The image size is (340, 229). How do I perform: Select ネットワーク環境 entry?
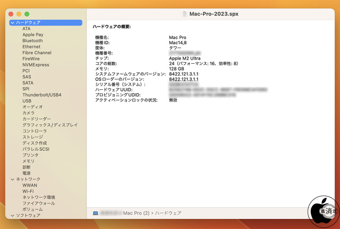(39, 197)
